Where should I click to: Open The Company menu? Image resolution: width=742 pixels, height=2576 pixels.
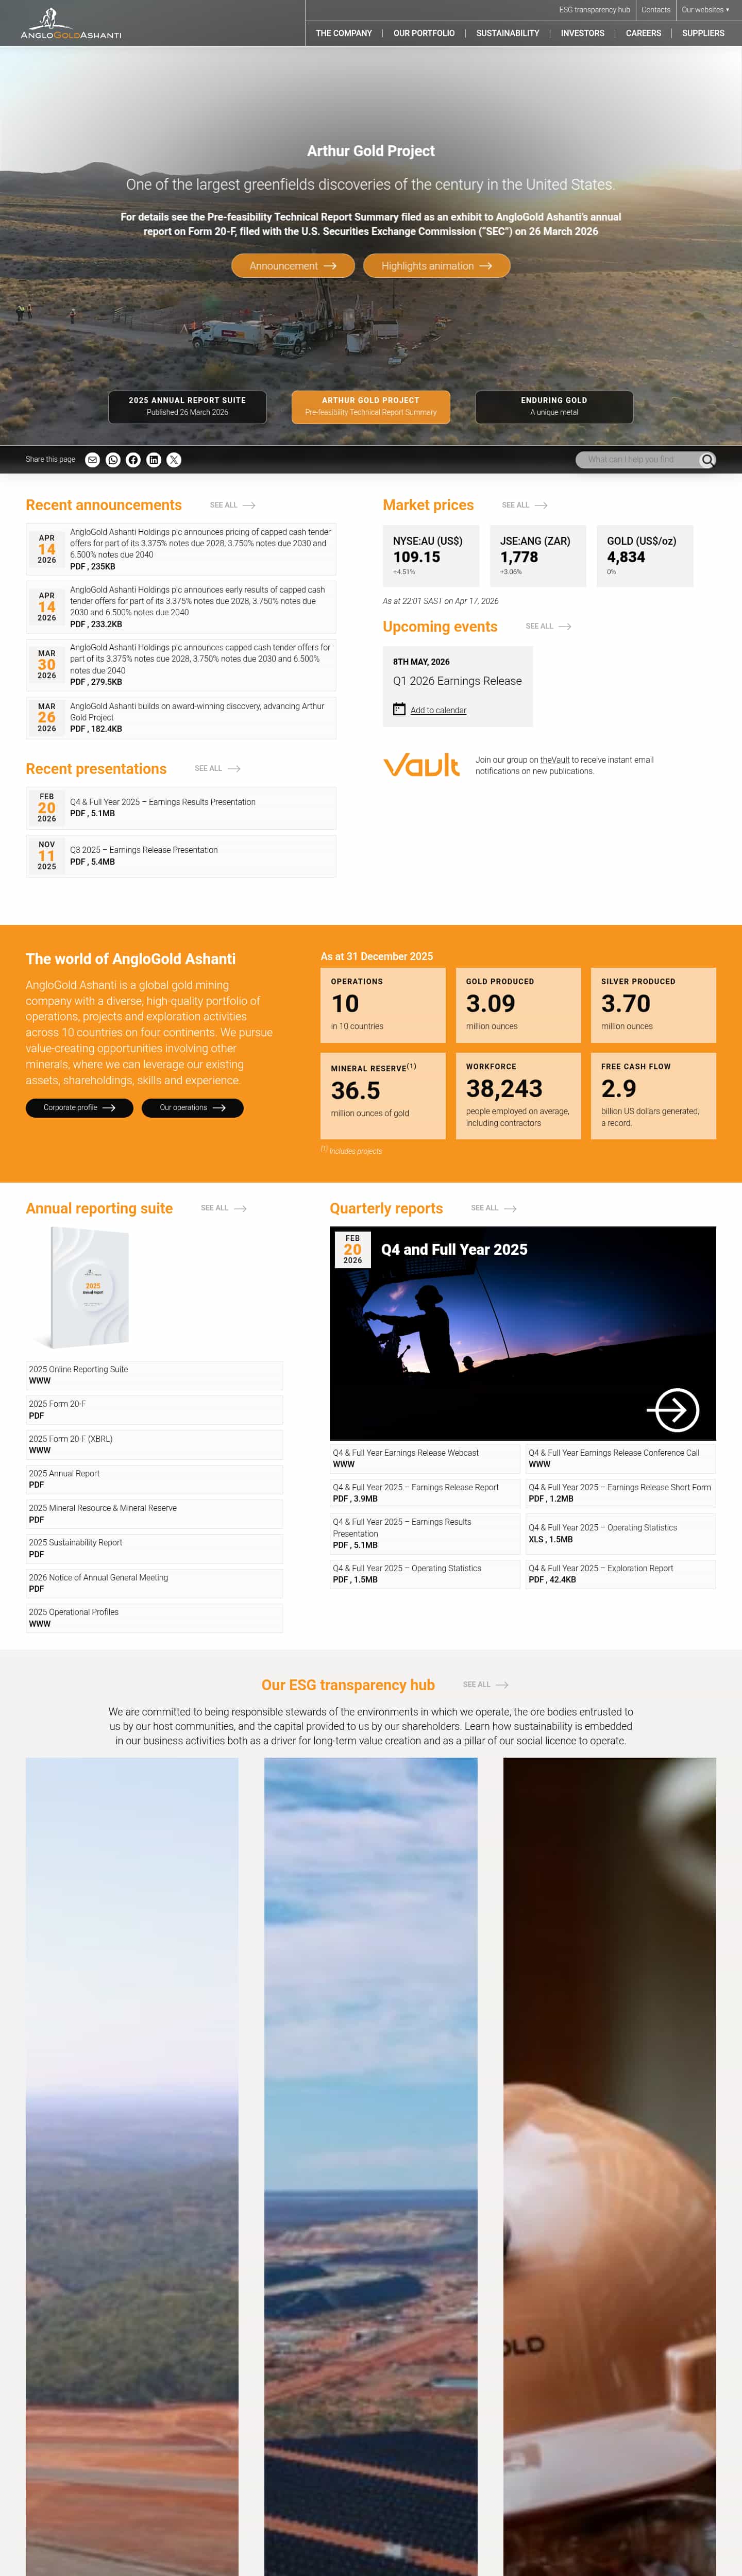344,33
